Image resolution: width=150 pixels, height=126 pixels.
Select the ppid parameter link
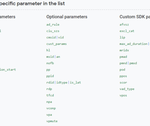50,76
